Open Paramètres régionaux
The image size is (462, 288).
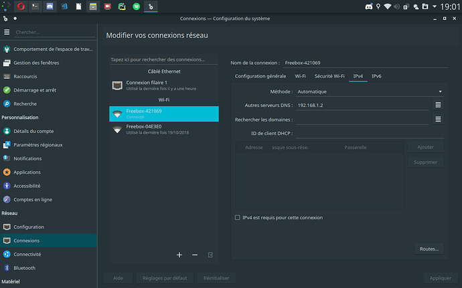tap(49, 145)
